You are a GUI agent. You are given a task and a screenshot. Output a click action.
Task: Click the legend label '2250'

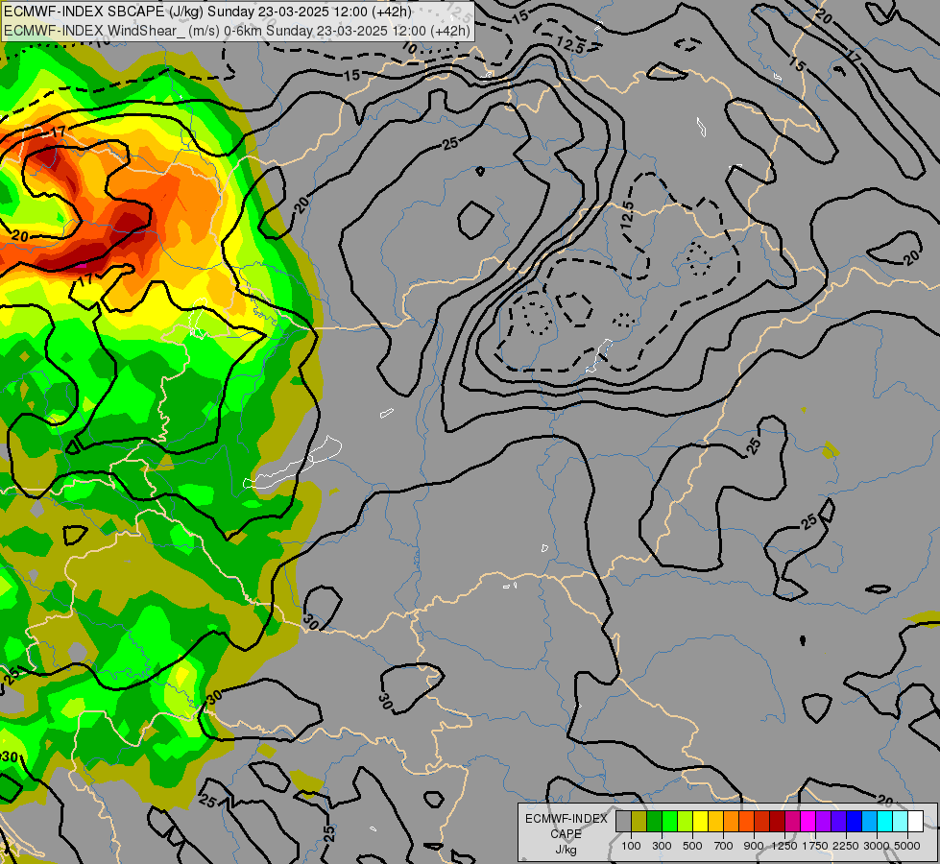(846, 846)
